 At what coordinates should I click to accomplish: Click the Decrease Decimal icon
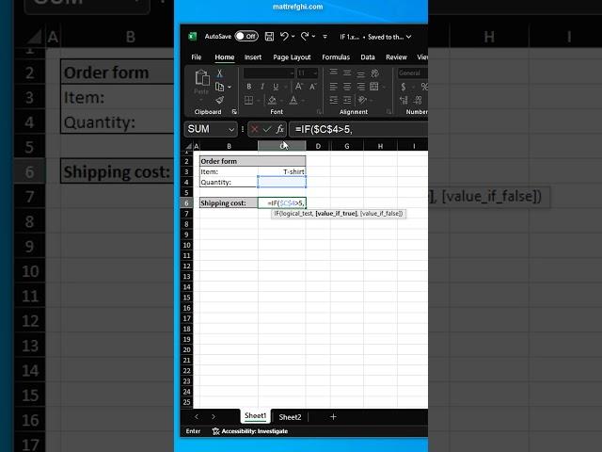pyautogui.click(x=418, y=101)
